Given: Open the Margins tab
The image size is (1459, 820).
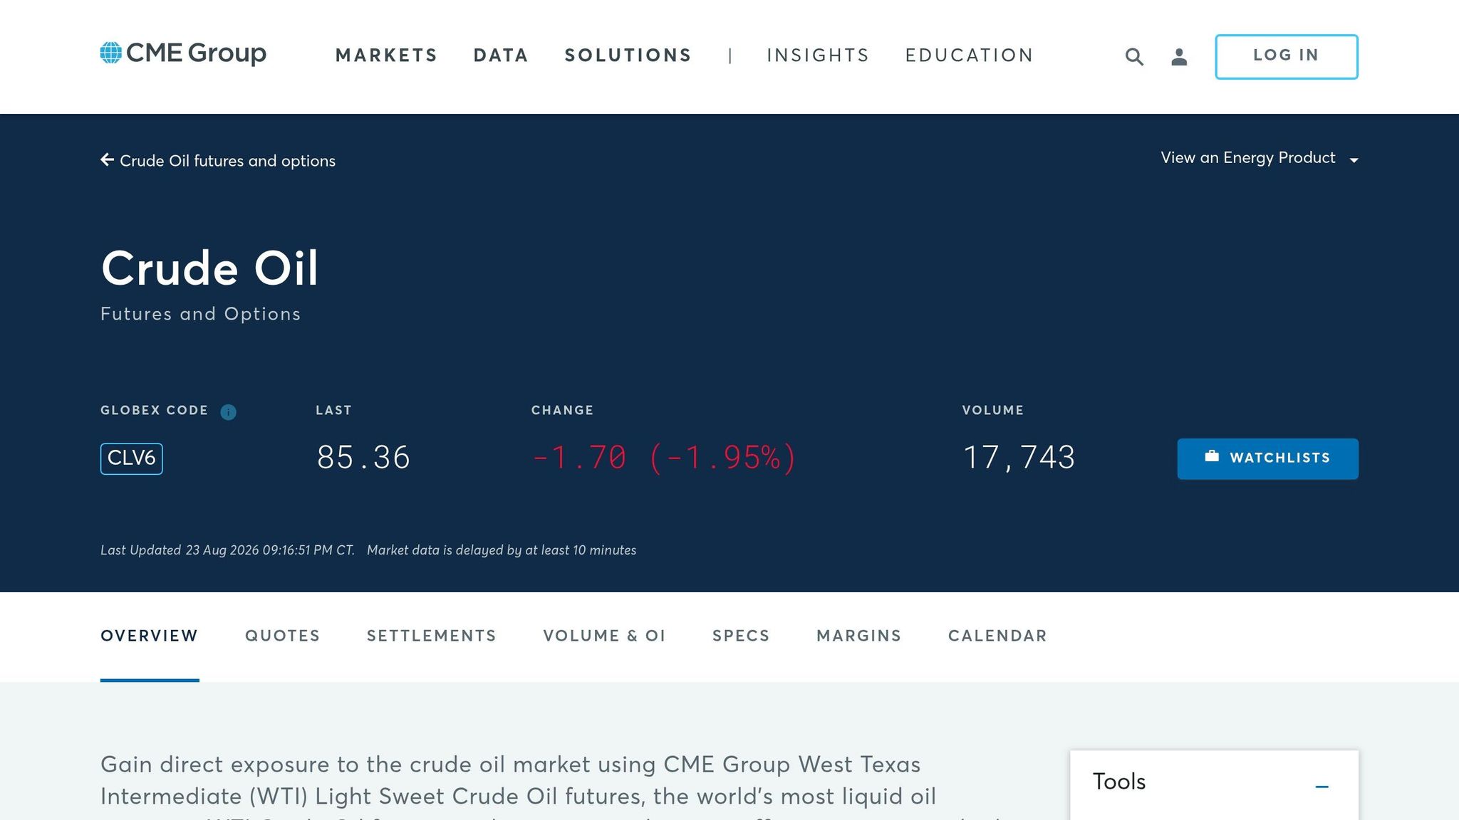Looking at the screenshot, I should point(859,636).
